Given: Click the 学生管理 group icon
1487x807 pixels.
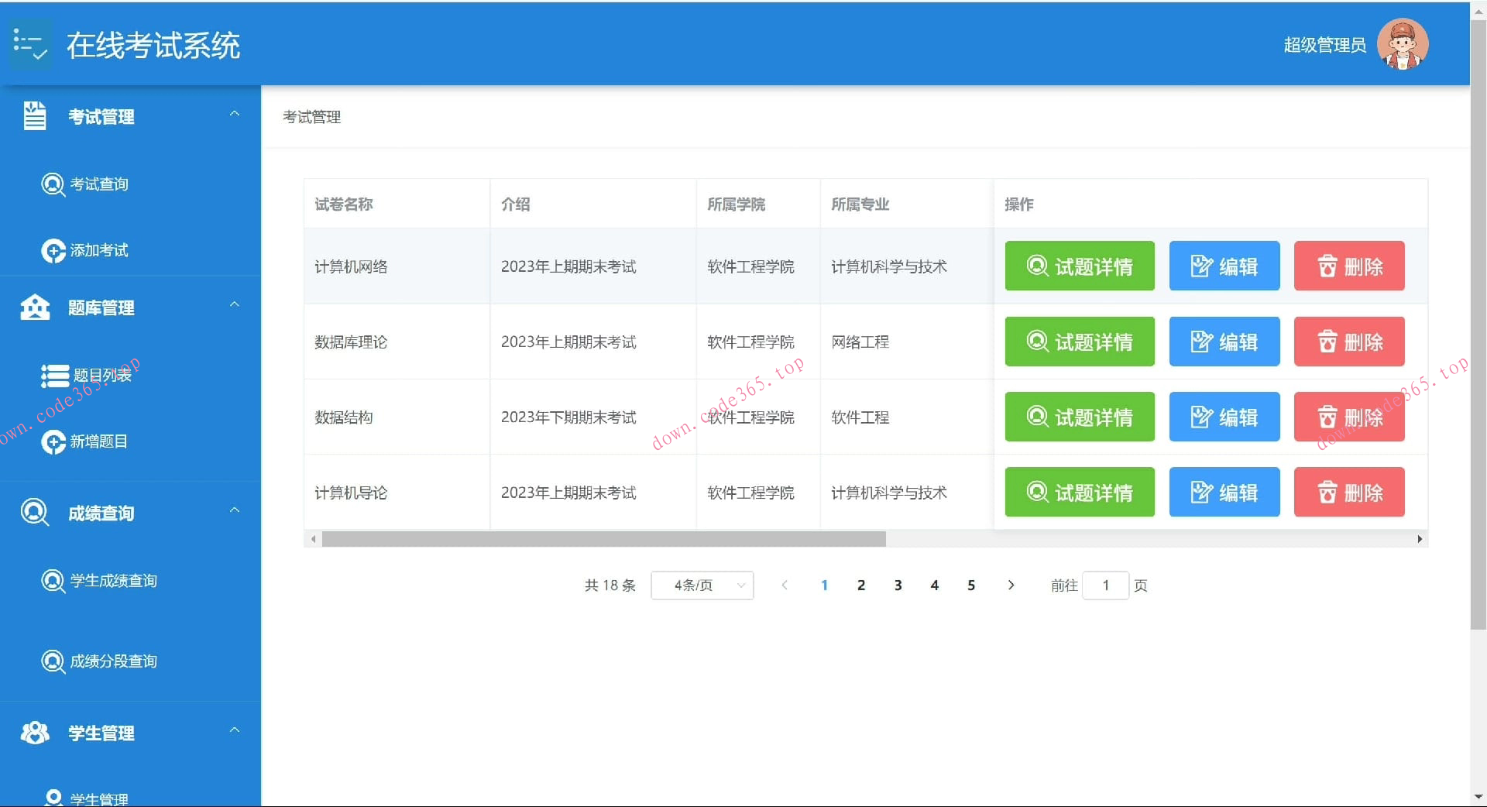Looking at the screenshot, I should click(x=34, y=733).
